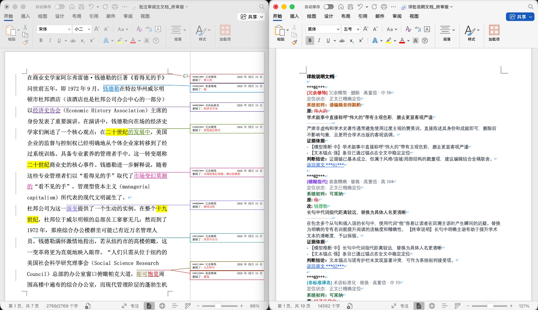Open Change Case (Aa) dropdown in left window
This screenshot has height=310, width=538.
pos(123,29)
